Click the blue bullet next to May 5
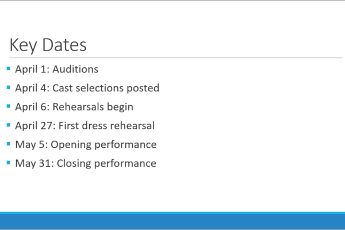Screen dimensions: 345x230 [x=9, y=144]
